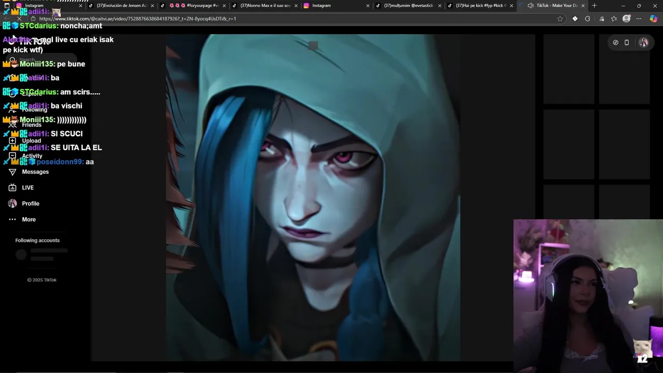Click the streamer webcam overlay
This screenshot has width=663, height=373.
point(588,296)
